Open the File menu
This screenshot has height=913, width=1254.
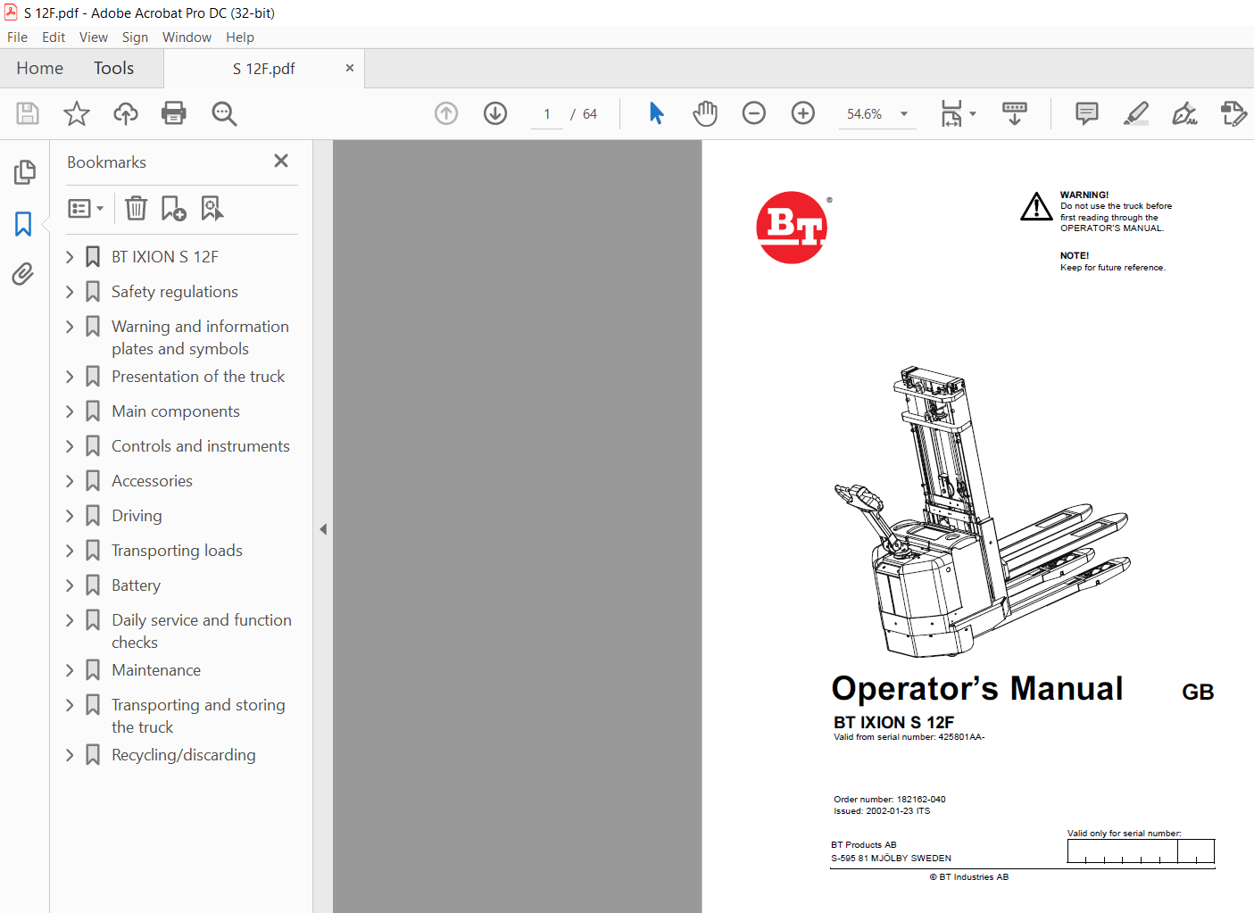tap(17, 37)
